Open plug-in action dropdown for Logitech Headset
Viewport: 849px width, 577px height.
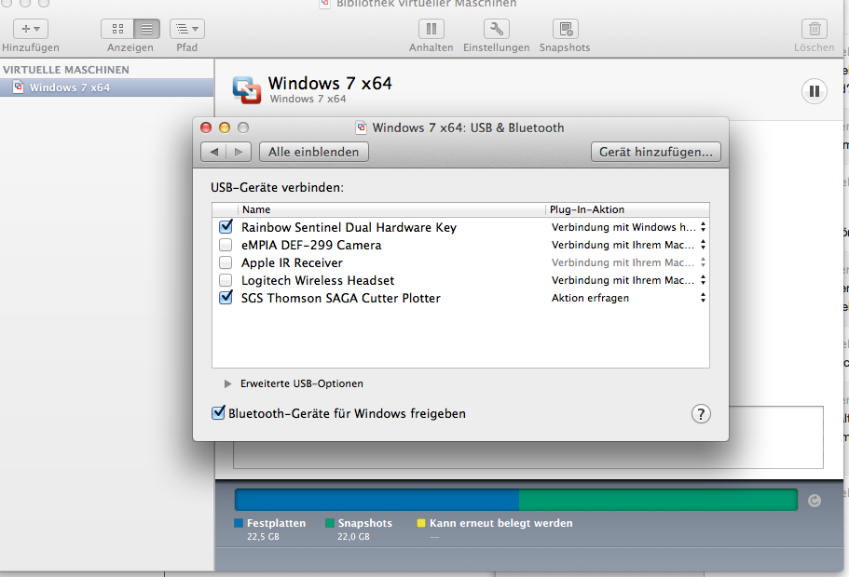point(628,280)
